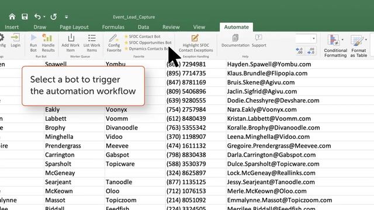The height and width of the screenshot is (210, 374).
Task: Click the company cell Divanoodle
Action: [x=122, y=128]
